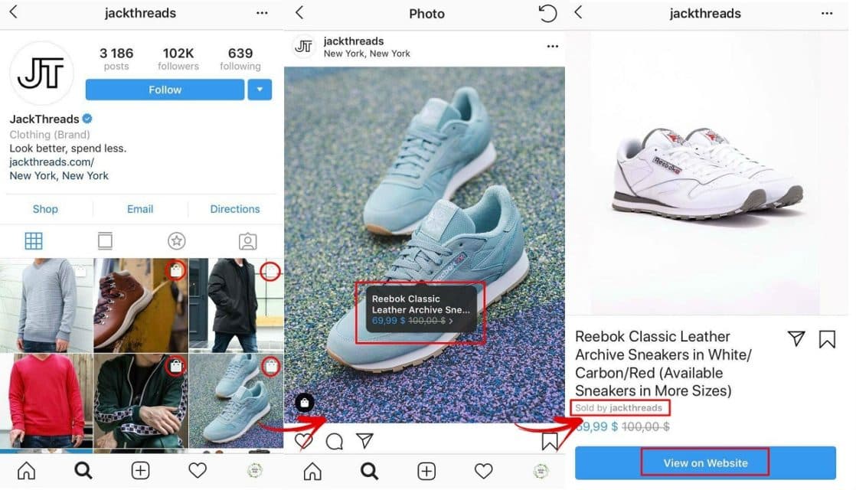Tap the New York, New York post location
Image resolution: width=856 pixels, height=490 pixels.
point(366,54)
